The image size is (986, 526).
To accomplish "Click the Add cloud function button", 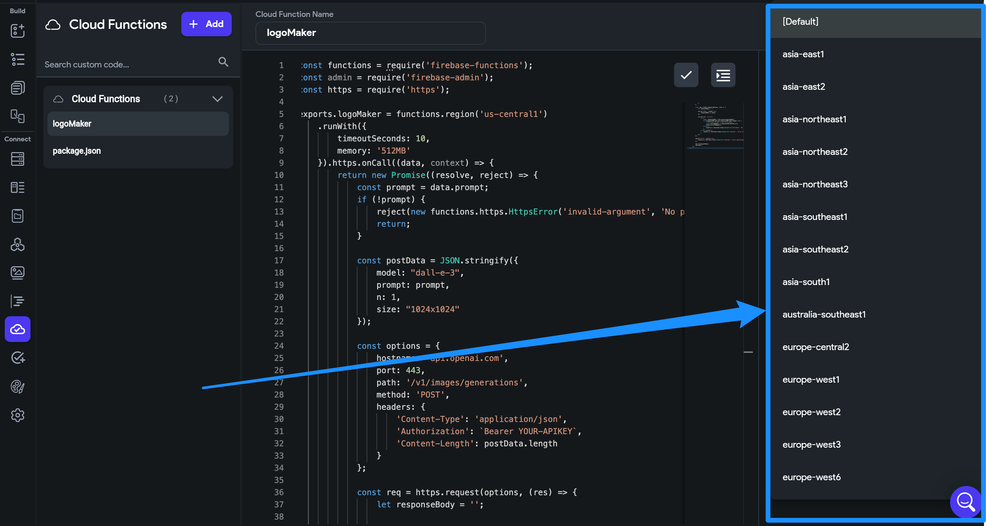I will [x=206, y=24].
